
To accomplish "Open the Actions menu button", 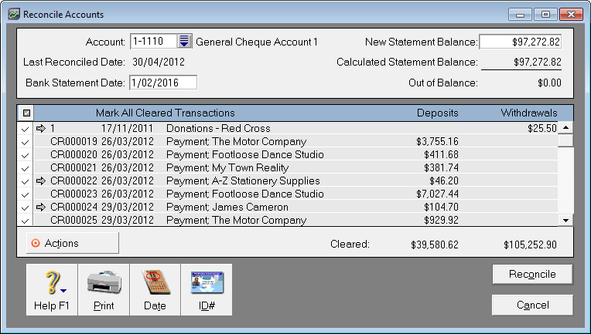I will tap(72, 243).
